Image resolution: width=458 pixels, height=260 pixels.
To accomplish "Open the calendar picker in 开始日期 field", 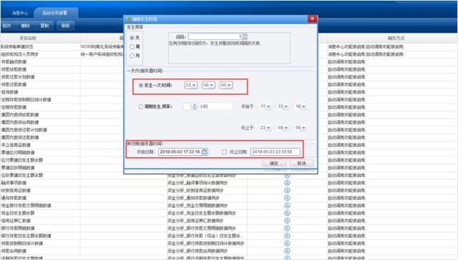I will [x=205, y=152].
